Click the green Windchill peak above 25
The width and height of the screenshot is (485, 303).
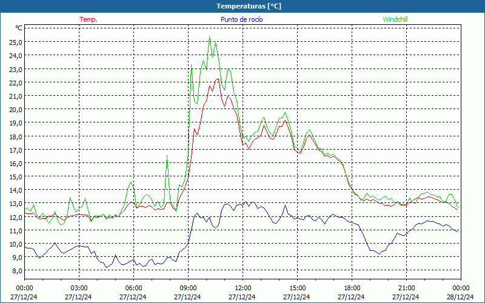coord(209,36)
